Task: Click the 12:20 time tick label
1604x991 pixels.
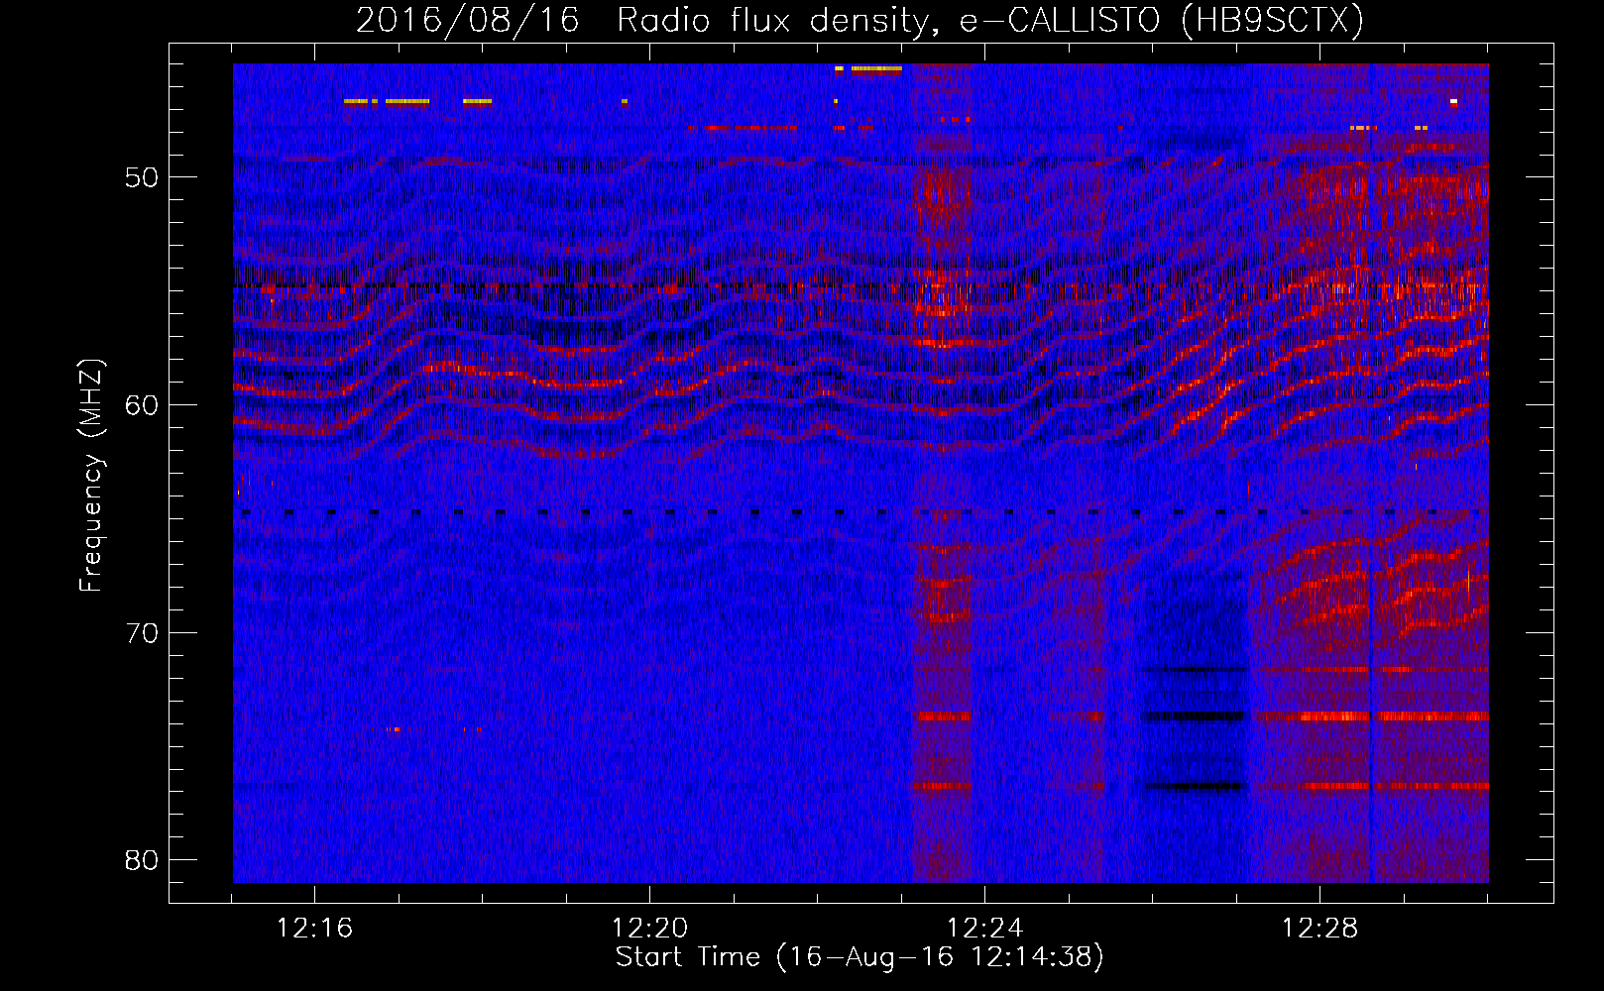Action: coord(649,929)
